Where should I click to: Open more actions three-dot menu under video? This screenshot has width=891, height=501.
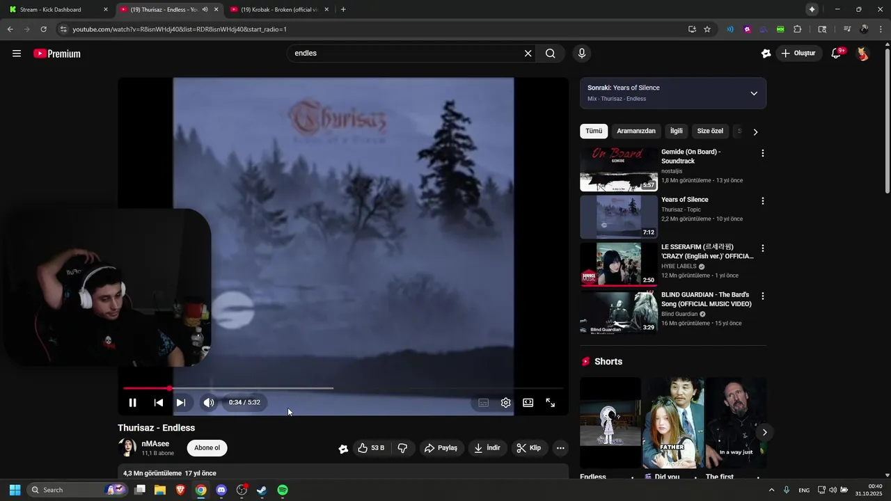[x=560, y=448]
